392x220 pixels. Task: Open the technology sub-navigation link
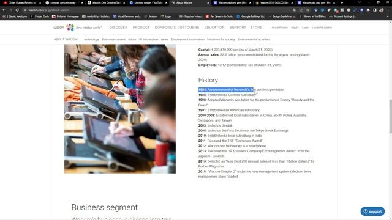pos(91,39)
